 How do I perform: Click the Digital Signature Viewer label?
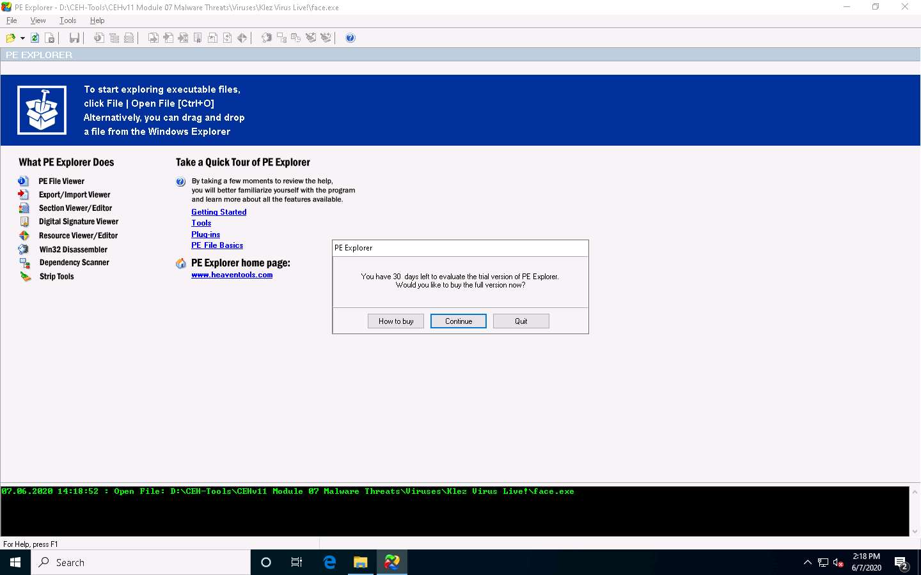coord(79,222)
